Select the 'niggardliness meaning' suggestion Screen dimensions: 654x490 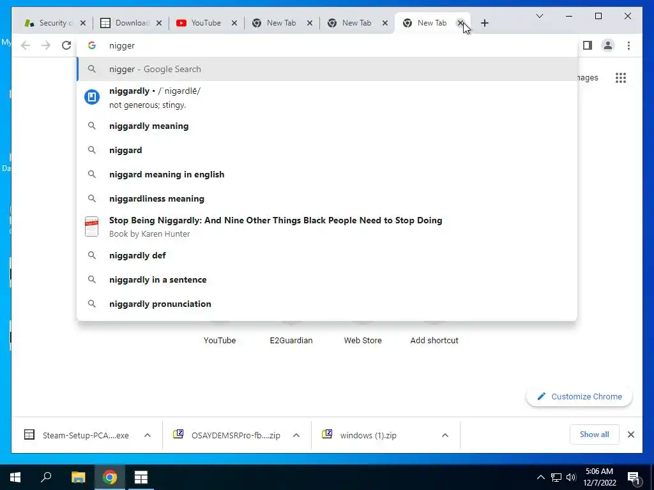(327, 198)
